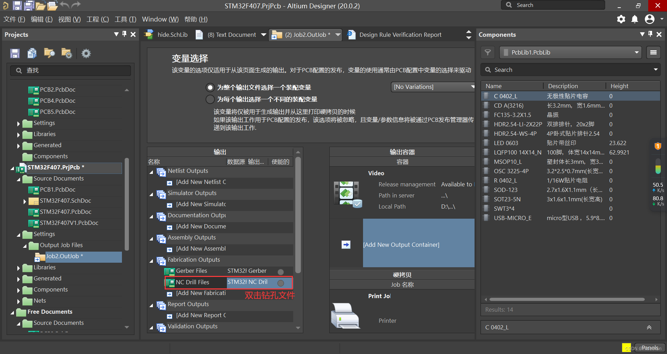Screen dimensions: 667x354
Task: Switch to the hide.SchLib tab
Action: pyautogui.click(x=165, y=35)
